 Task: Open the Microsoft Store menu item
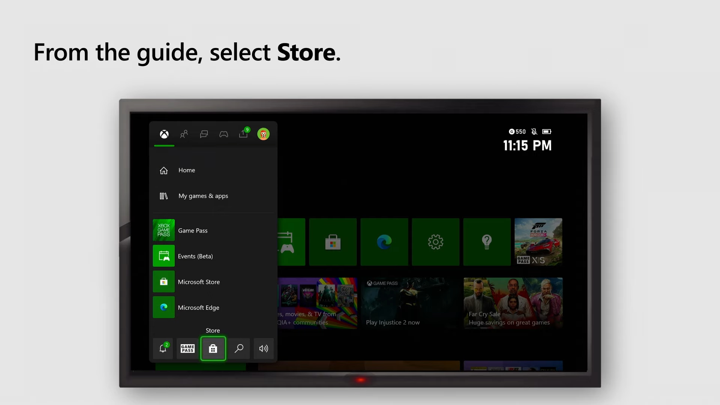[x=199, y=281]
